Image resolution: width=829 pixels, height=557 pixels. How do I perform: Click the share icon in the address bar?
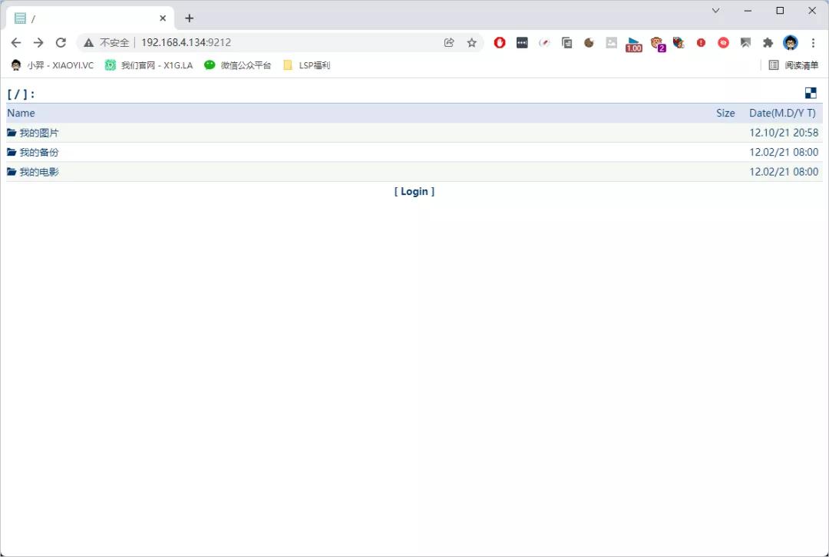[449, 43]
